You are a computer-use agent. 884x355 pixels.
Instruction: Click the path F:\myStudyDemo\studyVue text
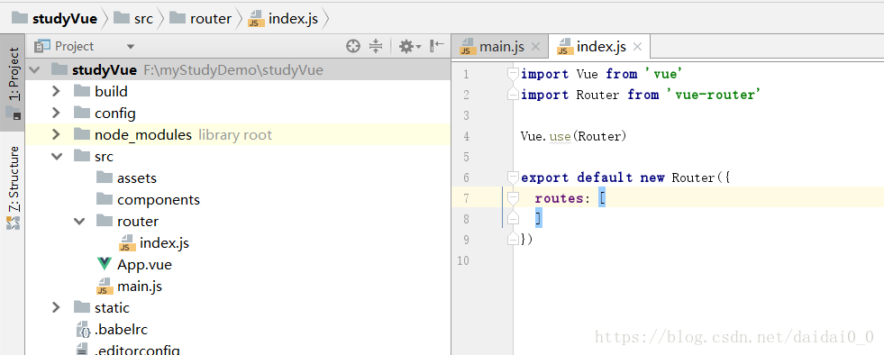(x=233, y=70)
